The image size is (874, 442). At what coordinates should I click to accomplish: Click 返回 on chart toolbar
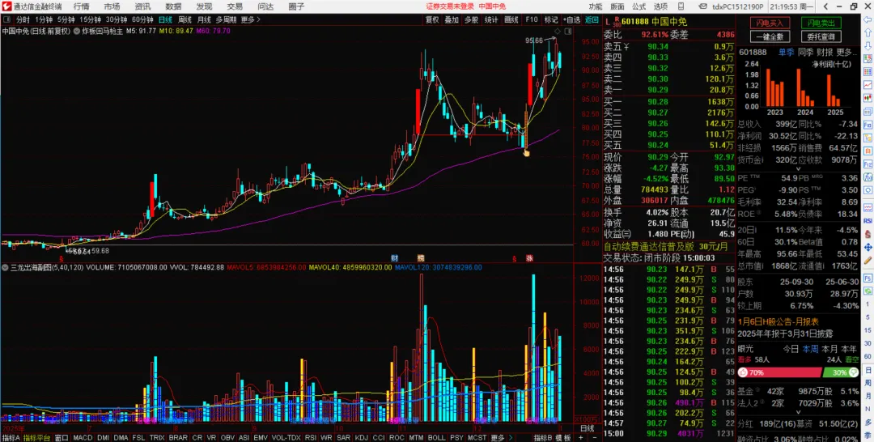pos(592,19)
